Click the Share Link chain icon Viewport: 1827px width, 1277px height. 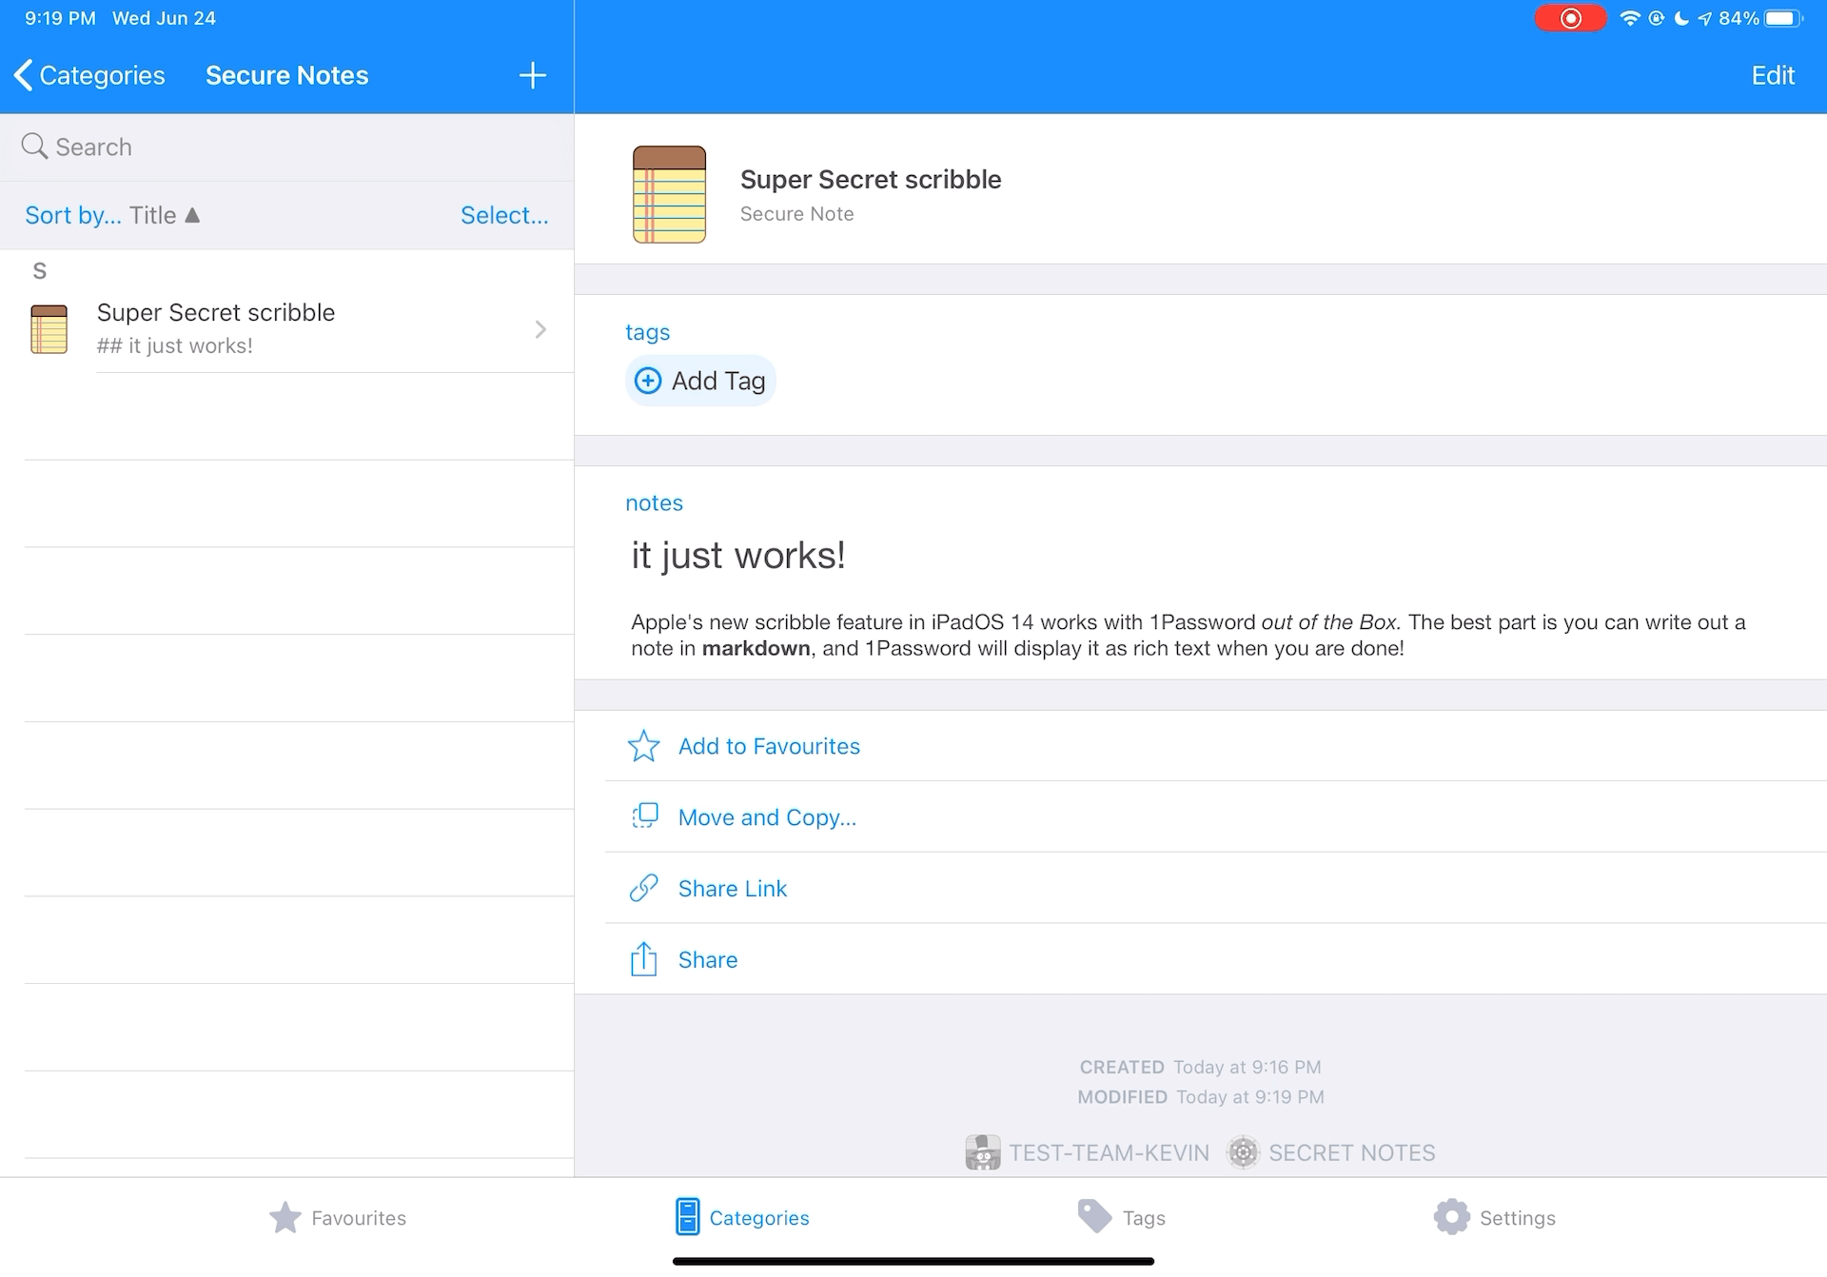pos(644,888)
